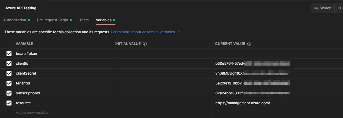
Task: Click the VARIABLE column header
Action: click(24, 44)
